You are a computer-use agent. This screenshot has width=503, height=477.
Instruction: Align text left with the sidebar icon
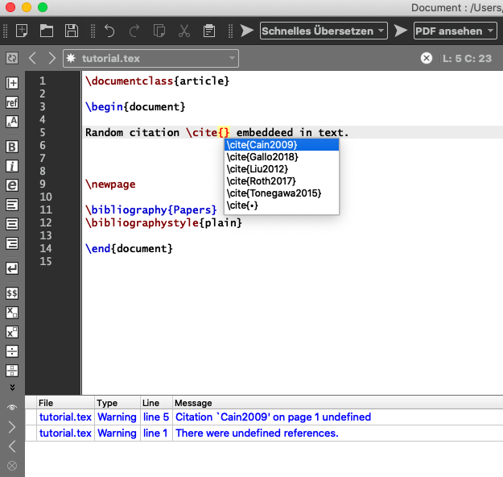tap(12, 205)
